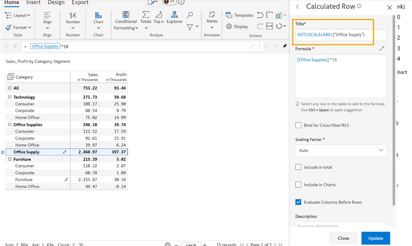This screenshot has width=412, height=246.
Task: Click the Sales column header
Action: coord(84,77)
